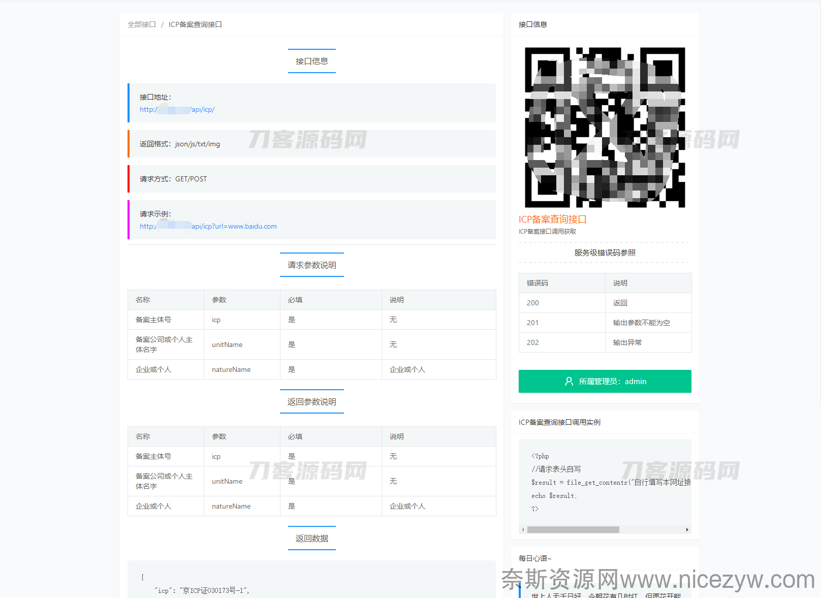Click the 202 输出异常 error row
Viewport: 821px width, 598px height.
click(x=605, y=342)
